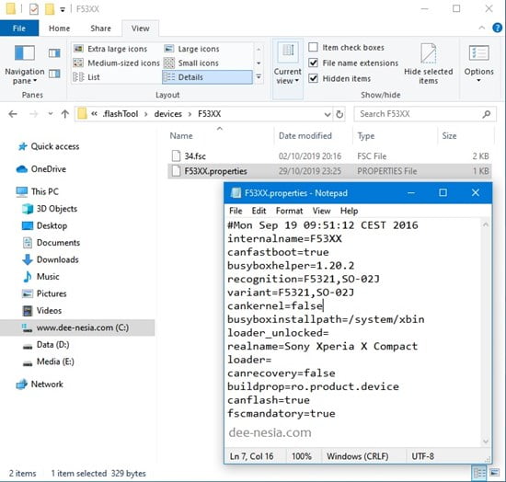Click the View ribbon tab

pyautogui.click(x=141, y=29)
